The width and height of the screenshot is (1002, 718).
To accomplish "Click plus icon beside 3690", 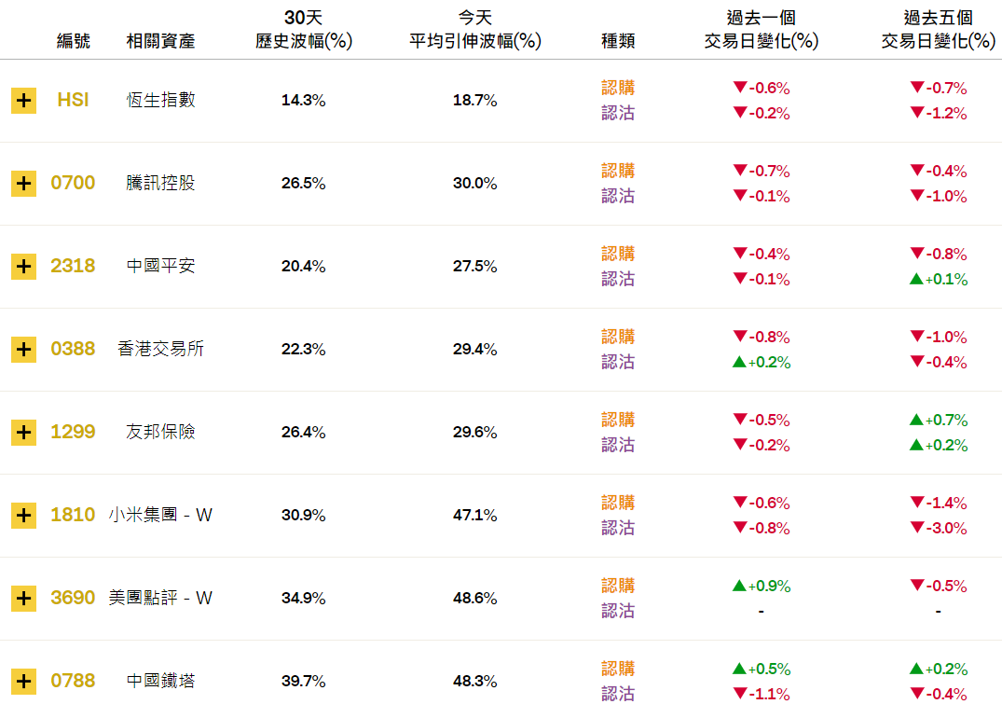I will 23,599.
